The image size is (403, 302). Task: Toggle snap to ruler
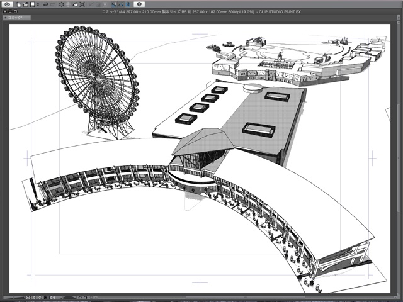[114, 4]
